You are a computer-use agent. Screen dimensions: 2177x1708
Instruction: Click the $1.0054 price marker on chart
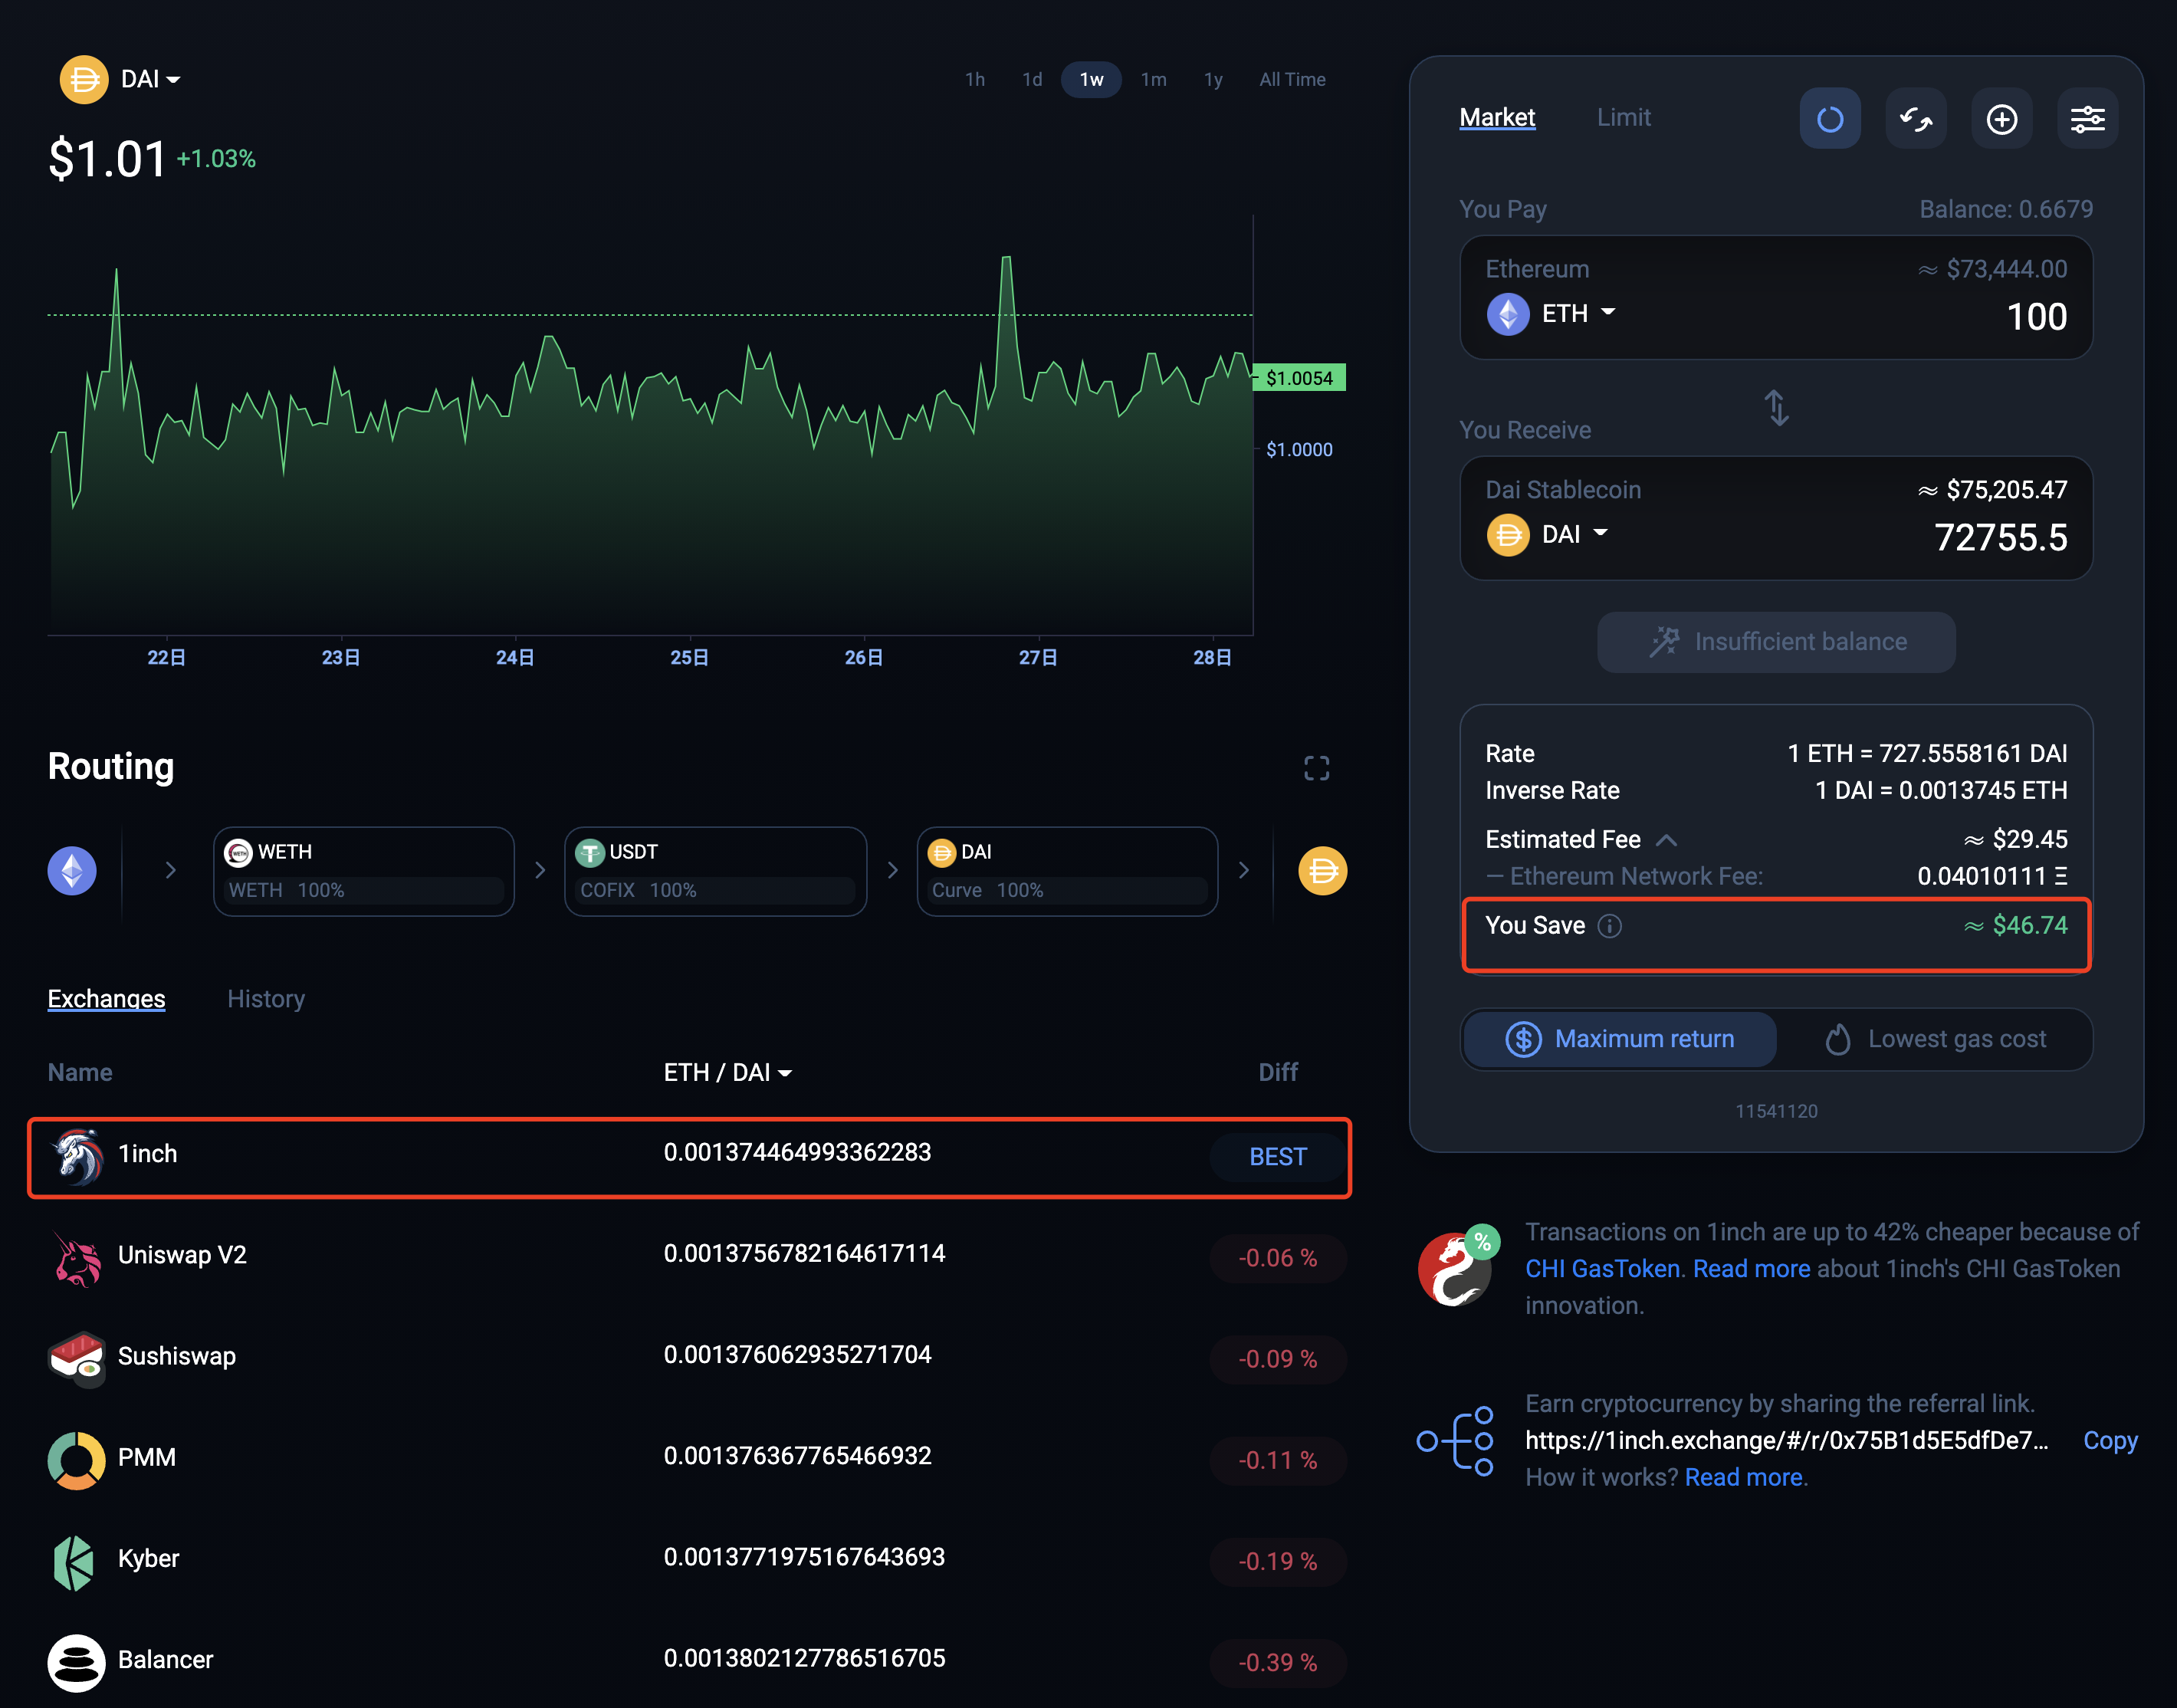[x=1298, y=378]
